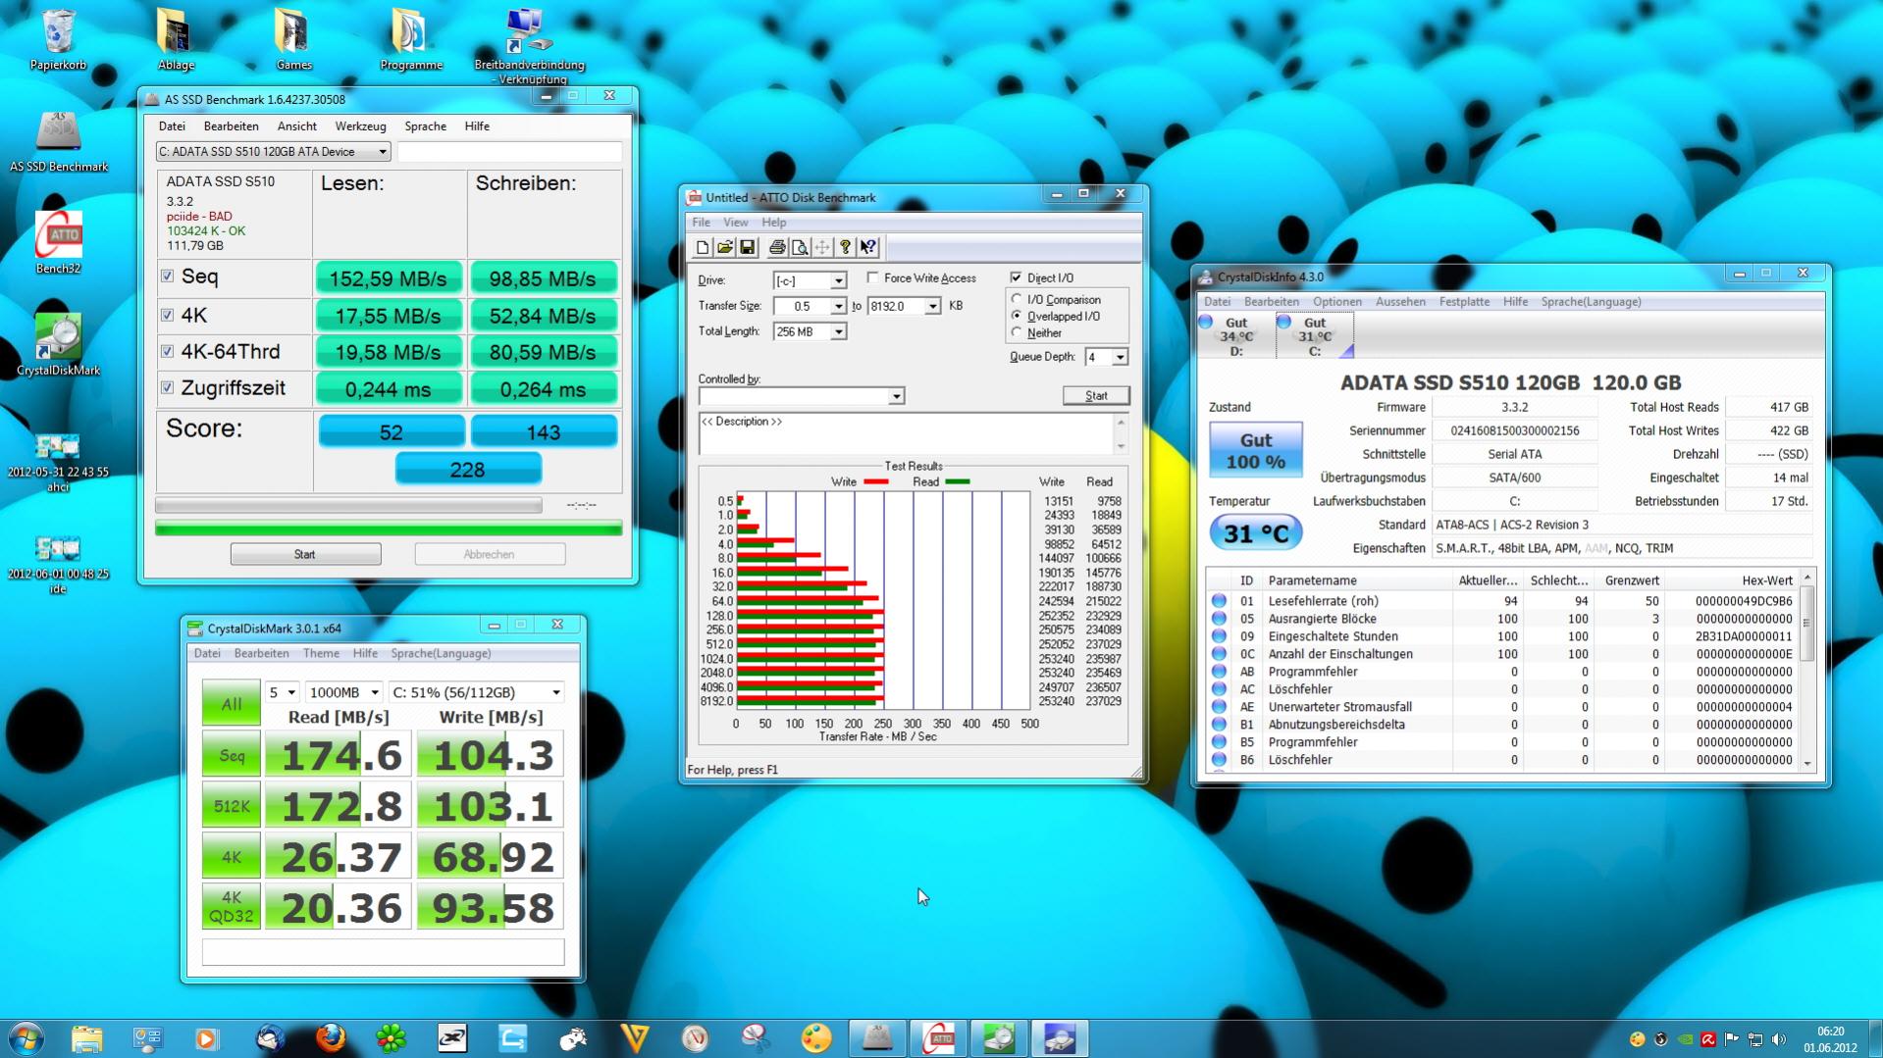This screenshot has width=1883, height=1058.
Task: Click Start button in AS SSD Benchmark
Action: (x=305, y=554)
